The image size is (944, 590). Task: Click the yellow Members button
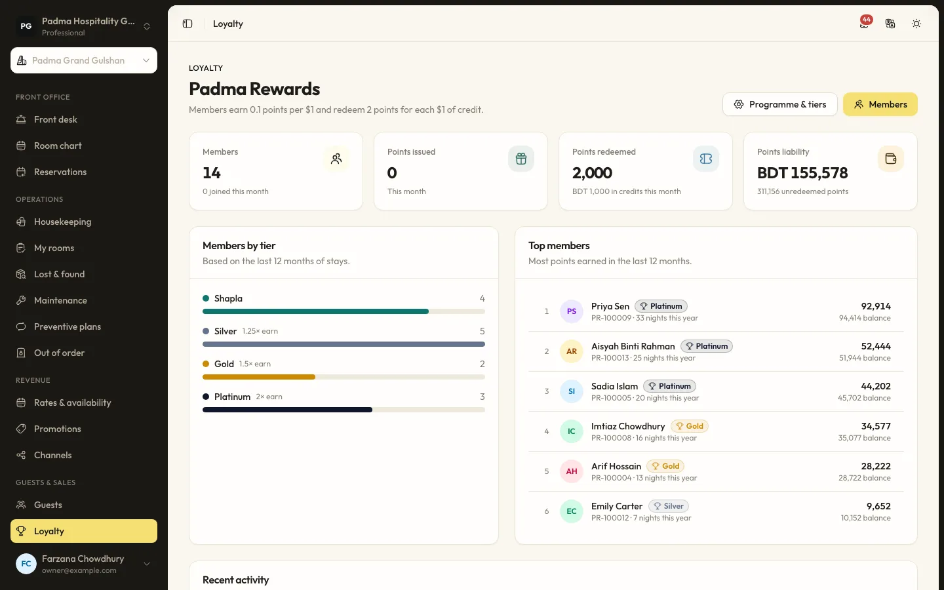pyautogui.click(x=880, y=104)
